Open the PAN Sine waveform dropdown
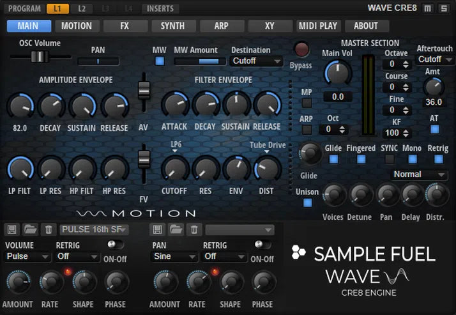 (x=174, y=257)
